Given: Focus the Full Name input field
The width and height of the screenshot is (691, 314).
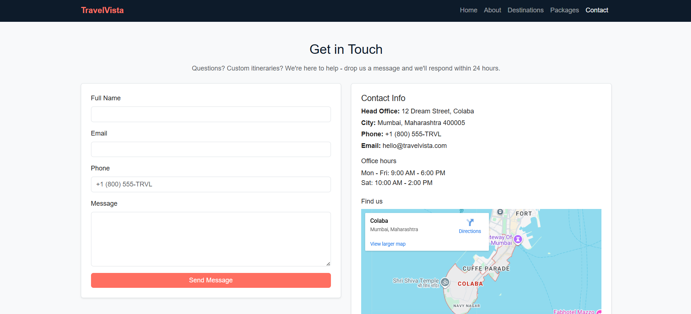Looking at the screenshot, I should click(211, 114).
